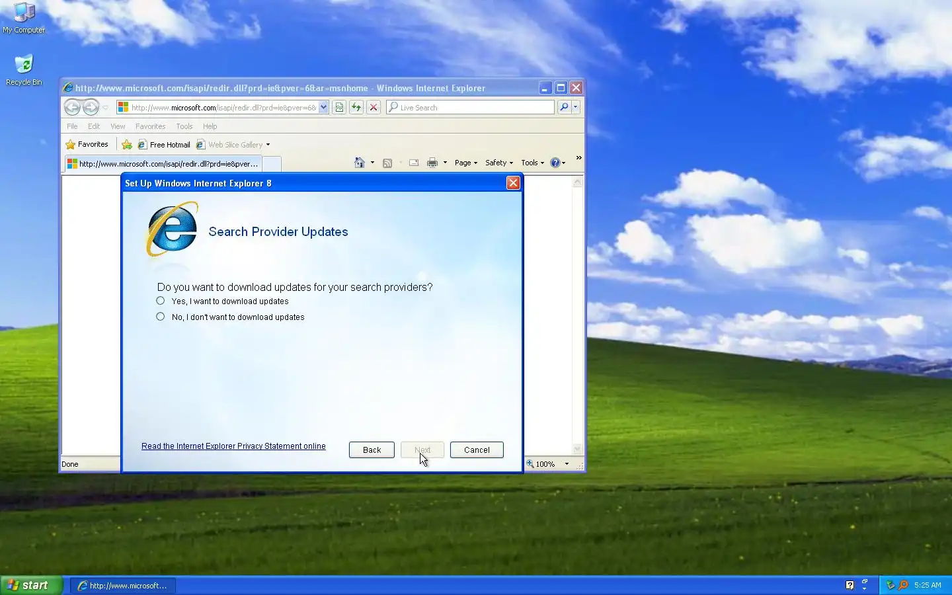Open the View menu
The height and width of the screenshot is (595, 952).
(118, 126)
